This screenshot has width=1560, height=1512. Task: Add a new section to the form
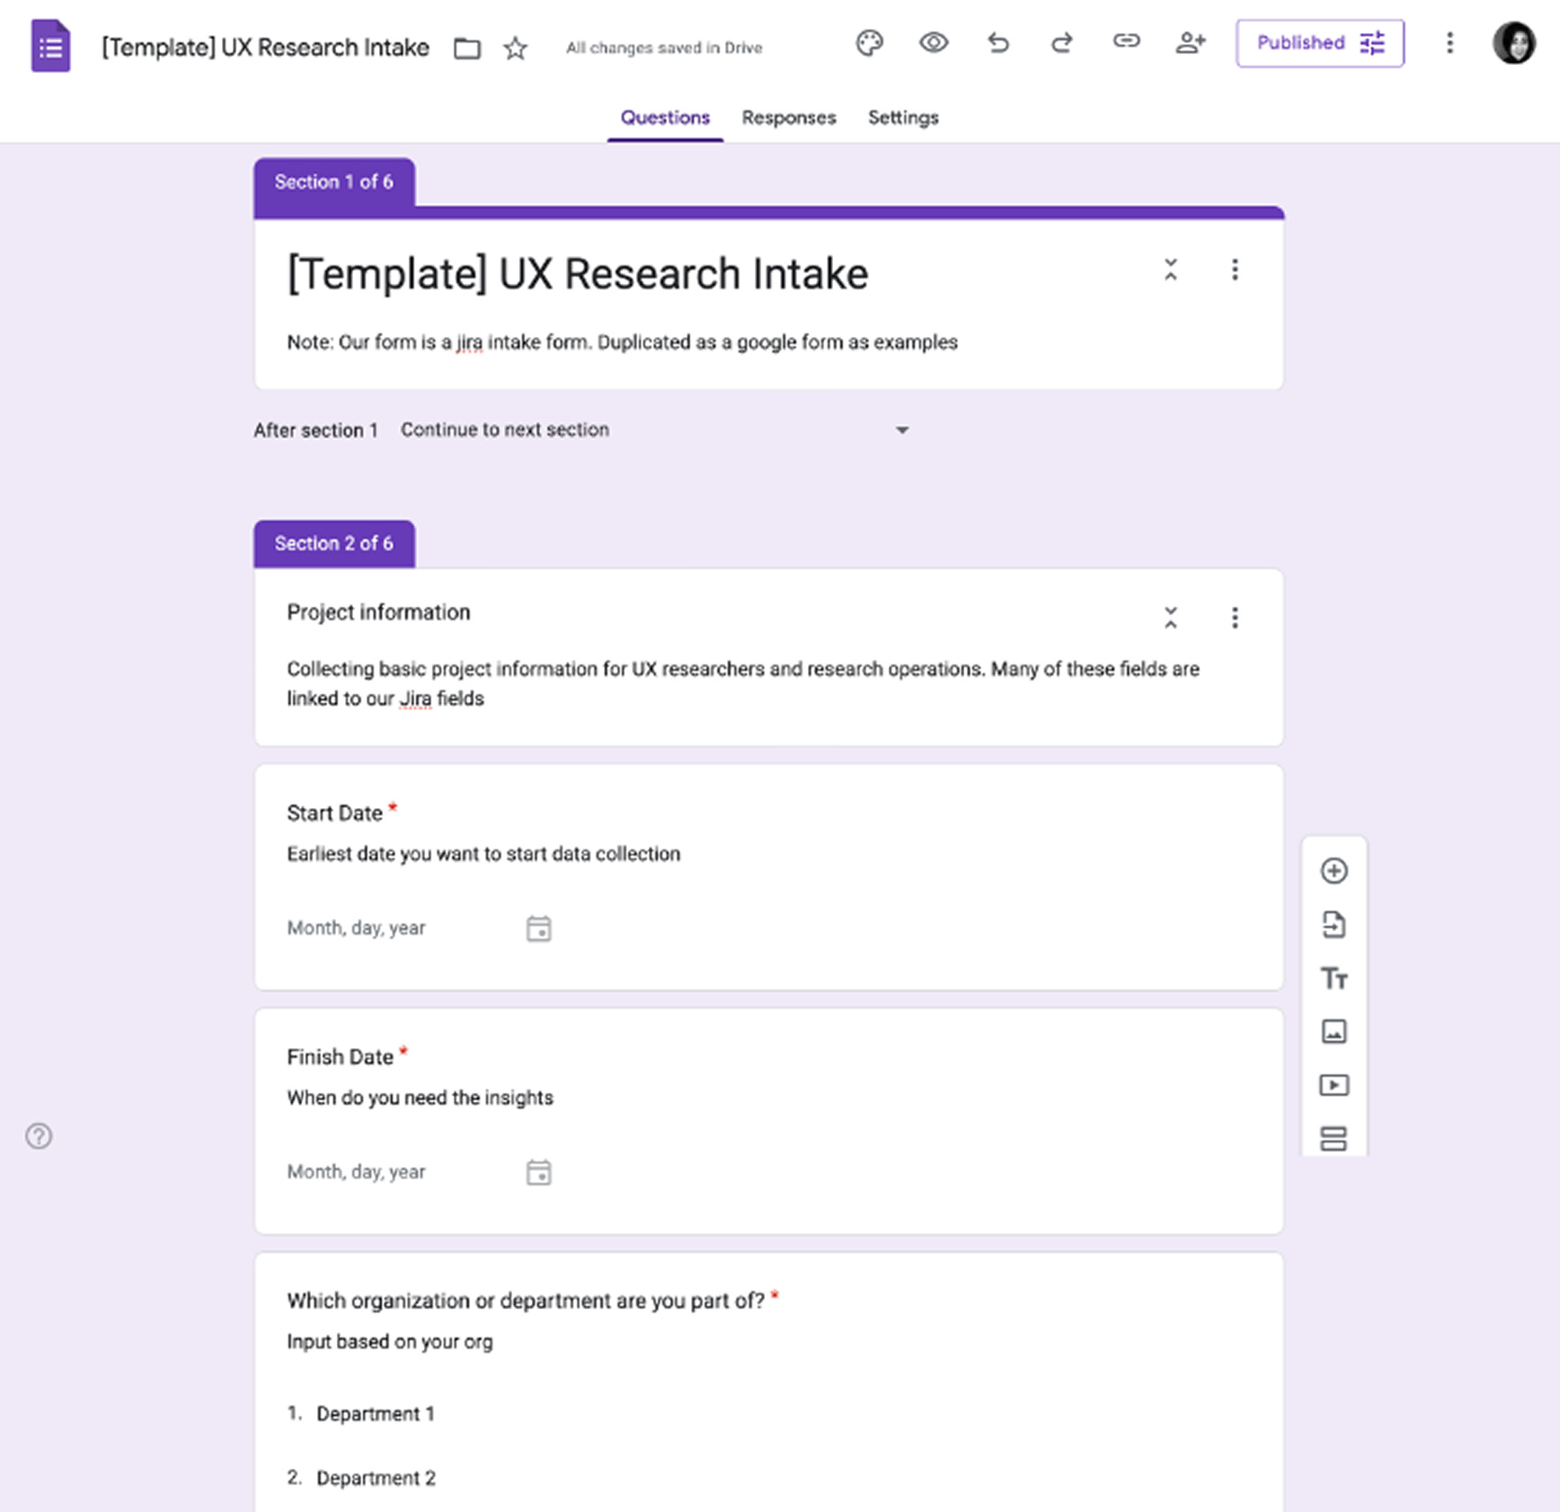[1335, 1138]
